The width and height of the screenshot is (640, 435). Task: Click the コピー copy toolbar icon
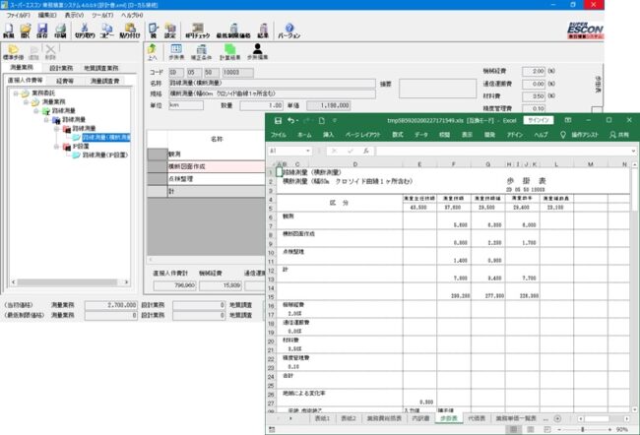[107, 31]
